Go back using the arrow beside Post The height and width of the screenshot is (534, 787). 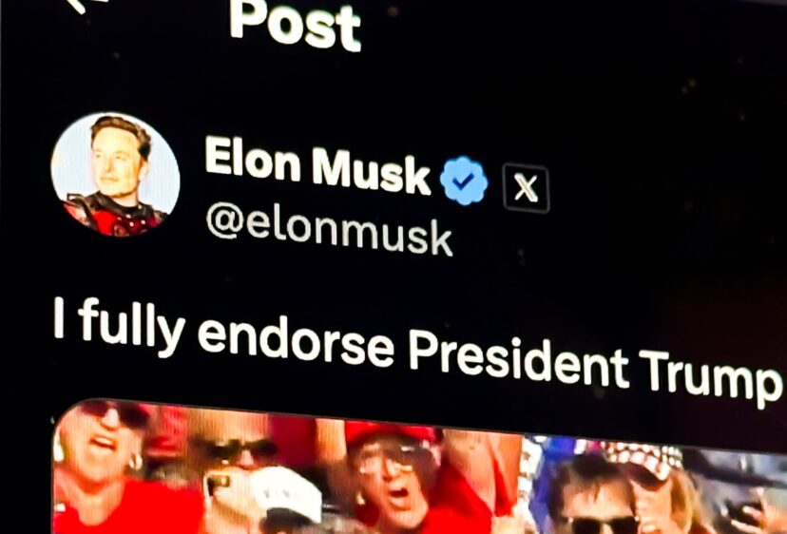(x=78, y=5)
